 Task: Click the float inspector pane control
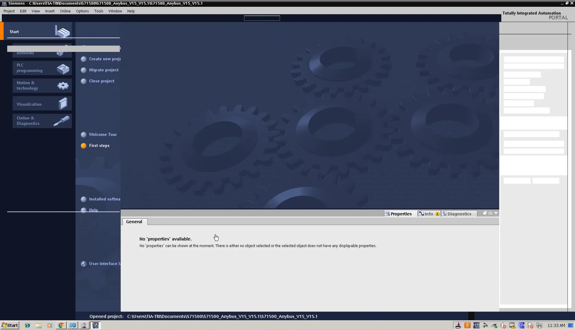485,213
